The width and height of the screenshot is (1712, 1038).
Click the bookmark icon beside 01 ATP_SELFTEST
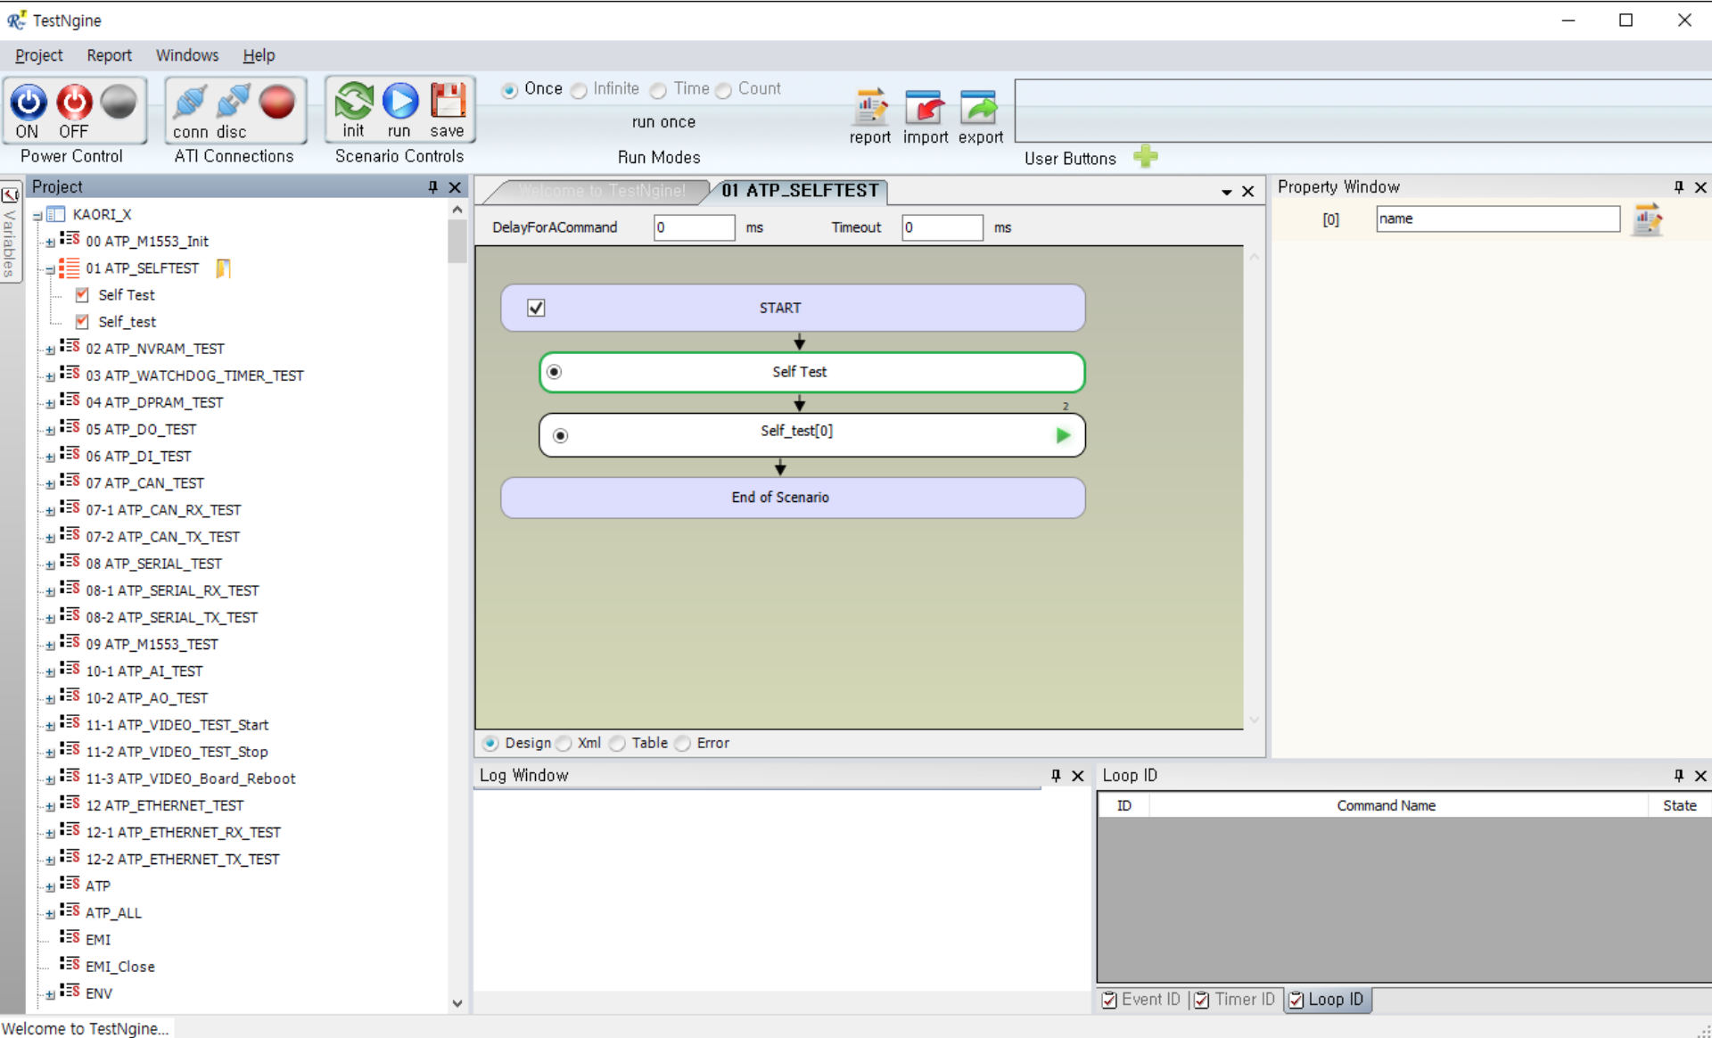click(223, 268)
